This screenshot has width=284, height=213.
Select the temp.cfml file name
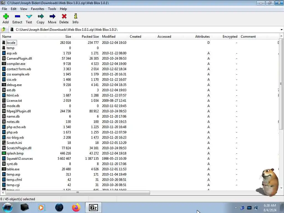pos(14,180)
